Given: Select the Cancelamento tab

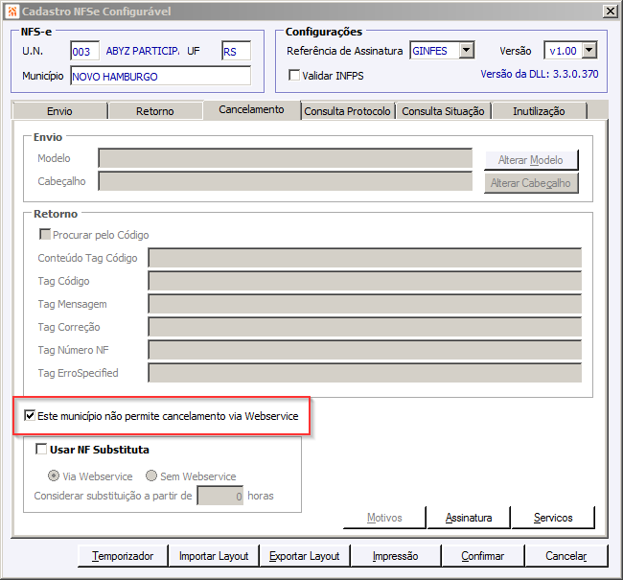Looking at the screenshot, I should point(251,109).
